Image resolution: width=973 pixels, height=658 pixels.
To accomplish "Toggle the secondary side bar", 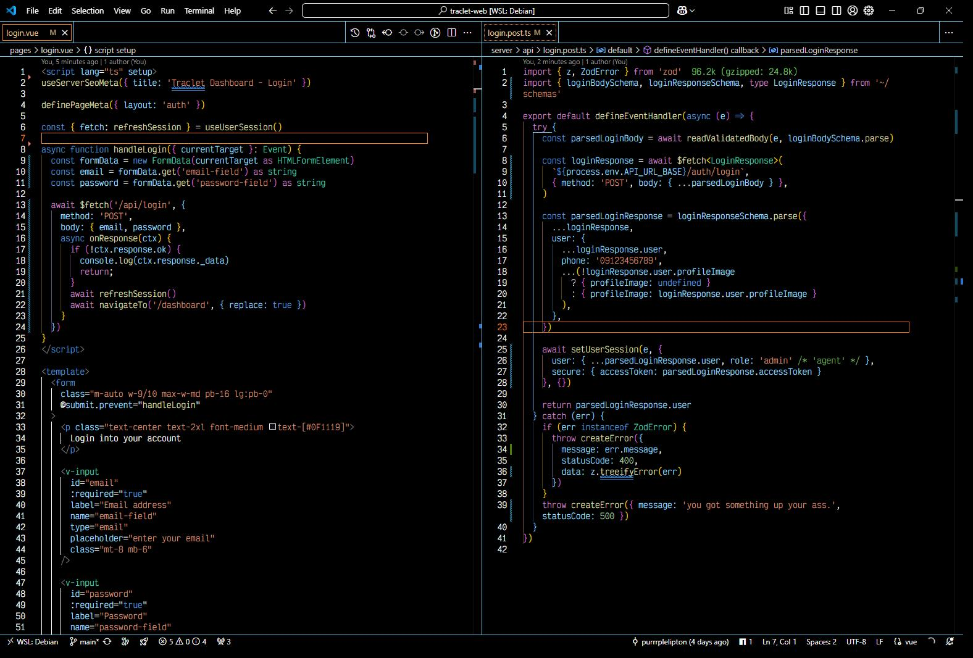I will 837,10.
